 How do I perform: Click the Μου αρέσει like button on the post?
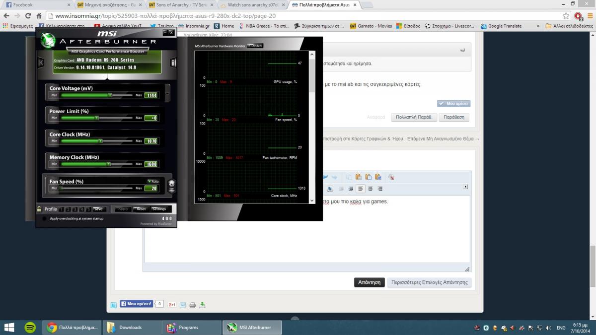click(454, 104)
